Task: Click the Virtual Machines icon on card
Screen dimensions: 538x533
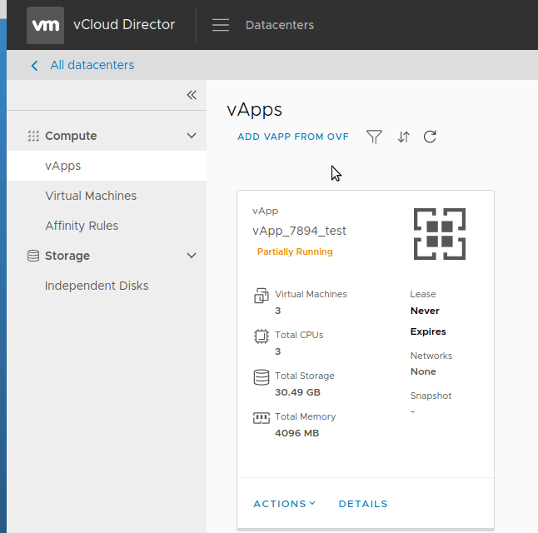Action: [x=262, y=296]
